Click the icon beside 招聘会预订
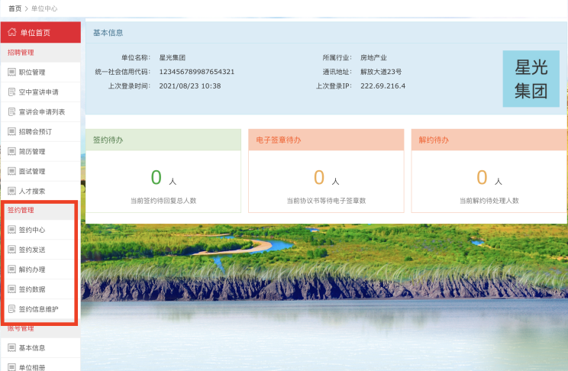 click(11, 132)
